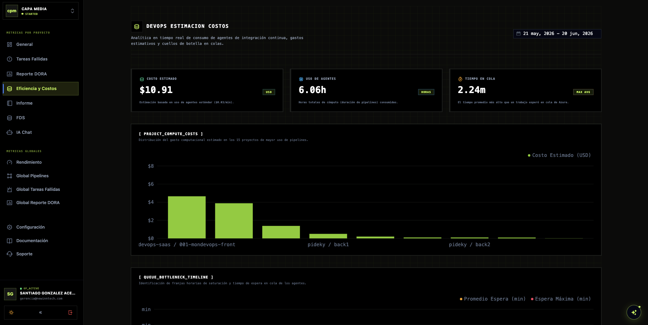648x325 pixels.
Task: Open the FDS section
Action: [x=40, y=118]
